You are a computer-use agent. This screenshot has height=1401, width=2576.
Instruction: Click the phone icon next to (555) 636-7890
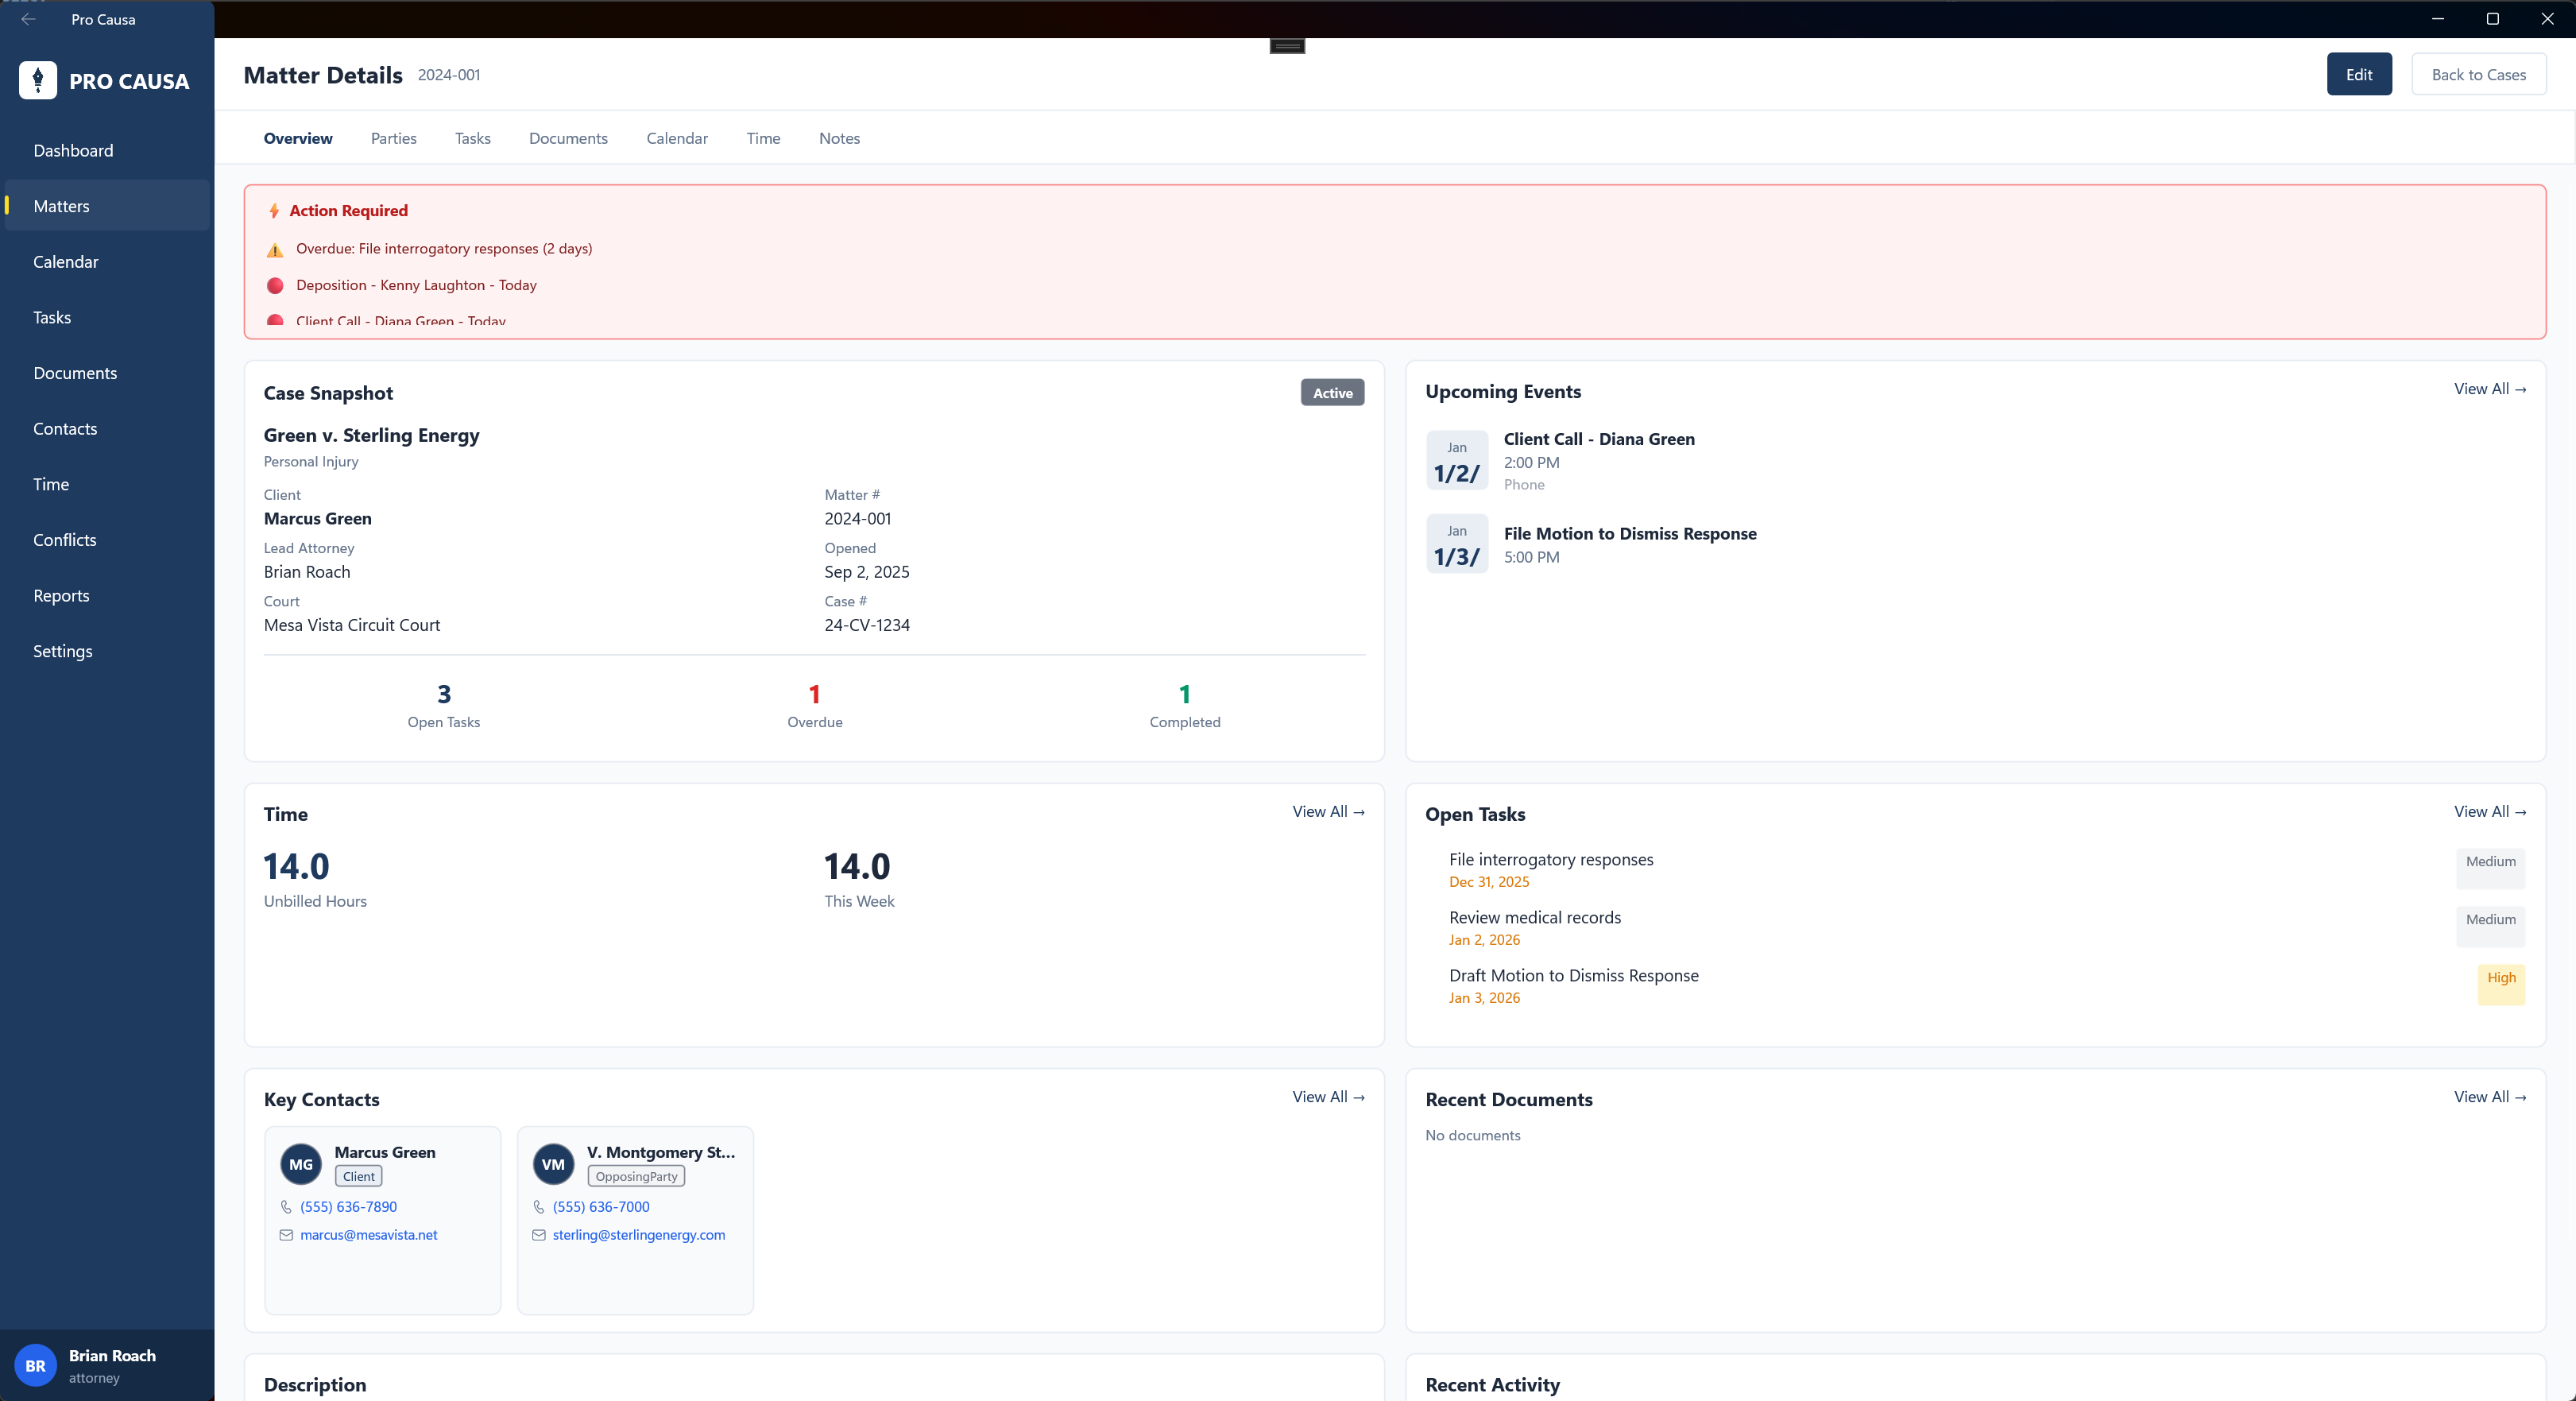coord(285,1207)
